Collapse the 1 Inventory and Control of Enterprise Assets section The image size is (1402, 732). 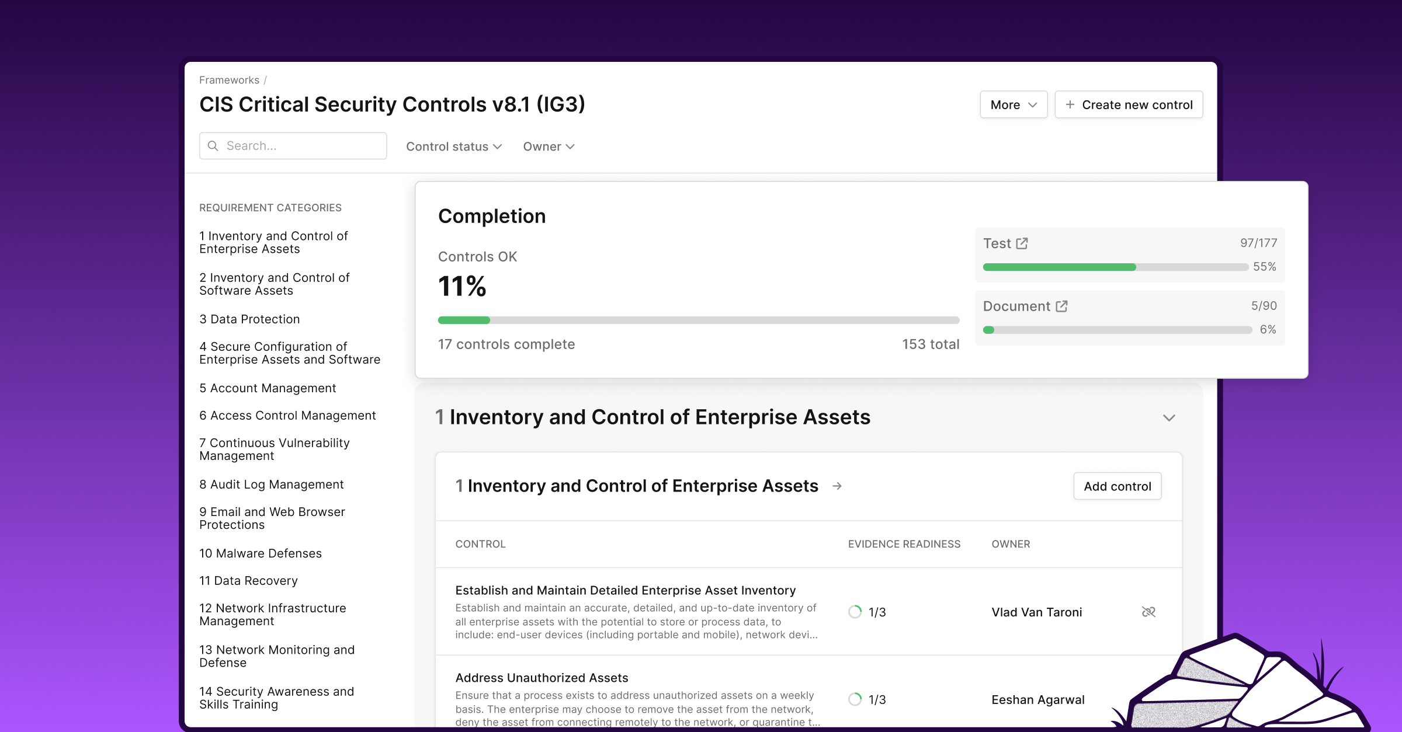tap(1169, 417)
